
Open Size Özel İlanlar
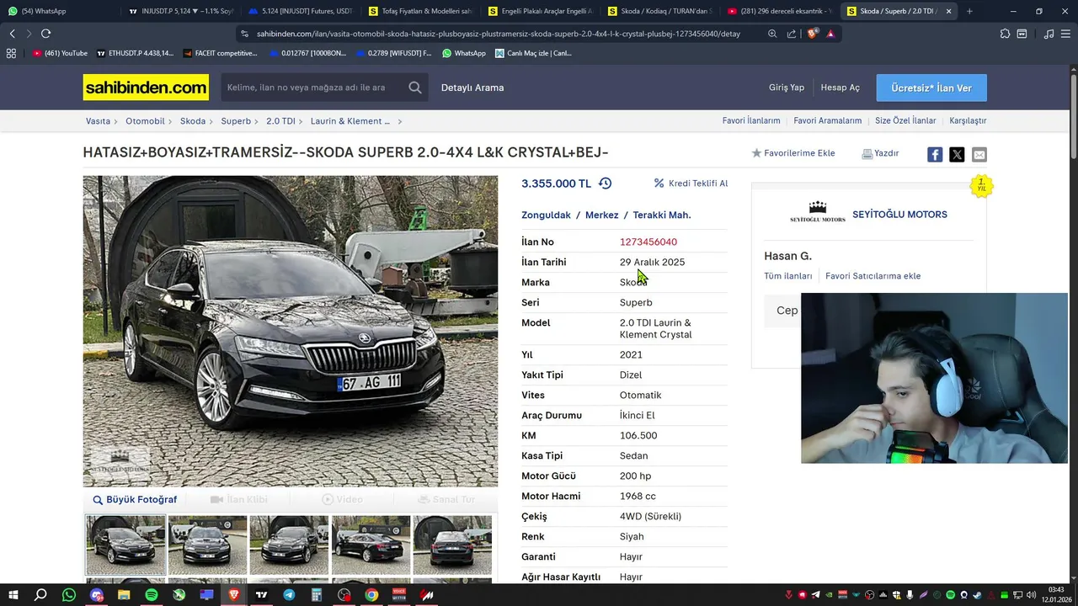pos(905,121)
